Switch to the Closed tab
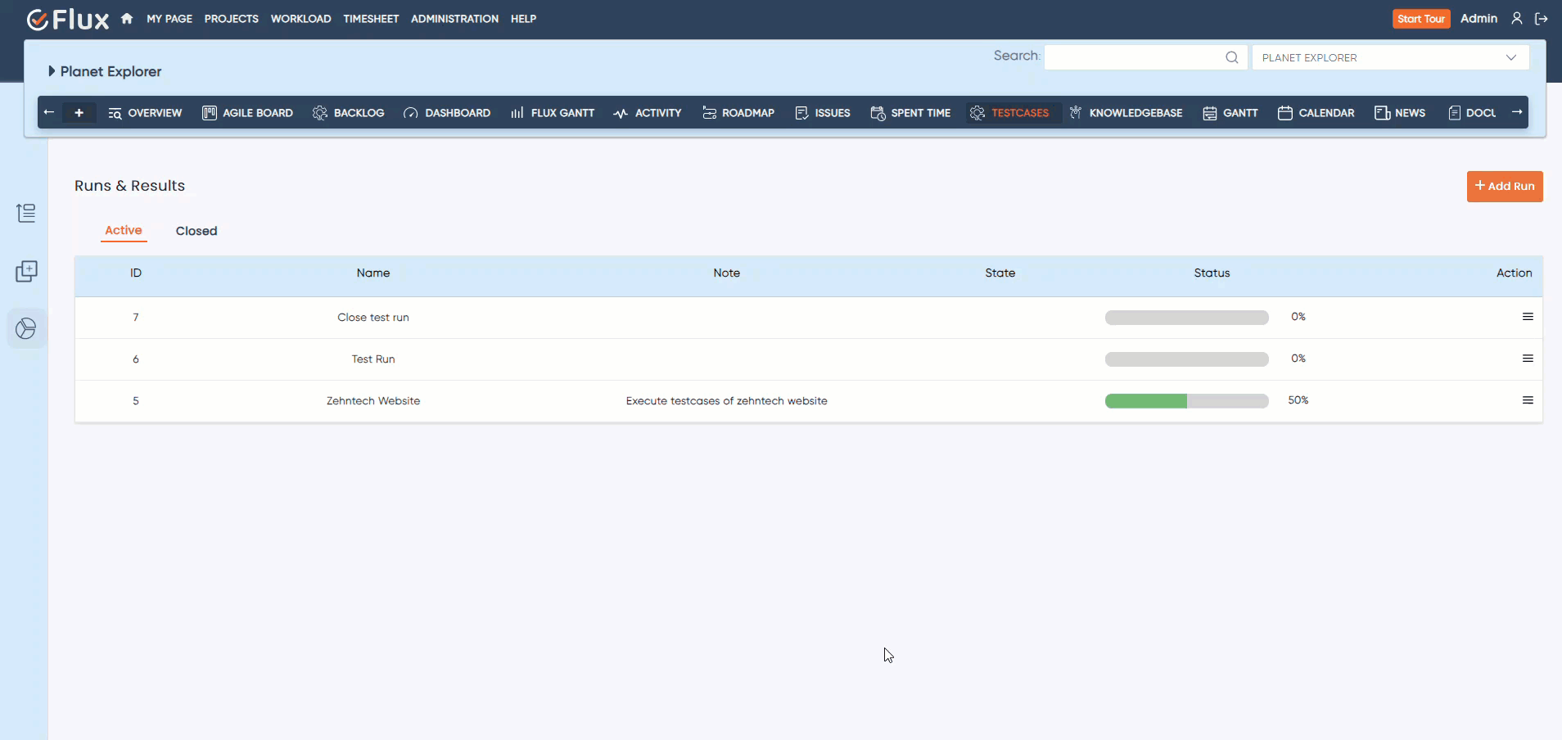This screenshot has height=740, width=1562. (x=196, y=231)
